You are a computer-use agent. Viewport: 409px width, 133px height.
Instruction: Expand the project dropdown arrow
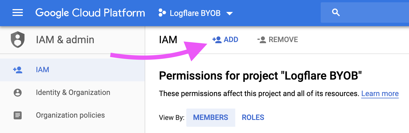tap(229, 13)
